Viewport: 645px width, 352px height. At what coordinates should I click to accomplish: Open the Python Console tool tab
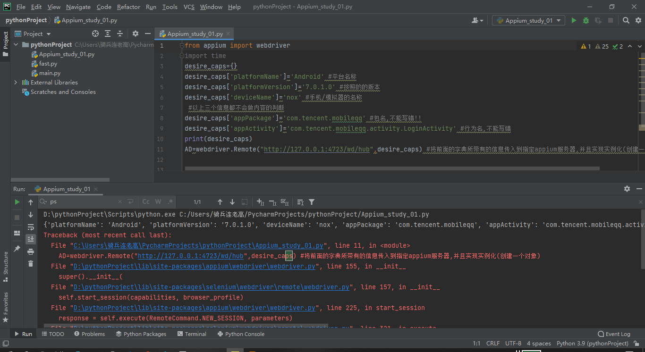tap(241, 334)
